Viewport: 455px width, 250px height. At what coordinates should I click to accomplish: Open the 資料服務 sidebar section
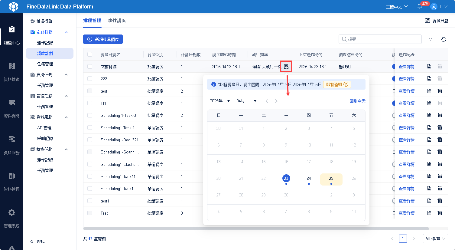[x=11, y=145]
